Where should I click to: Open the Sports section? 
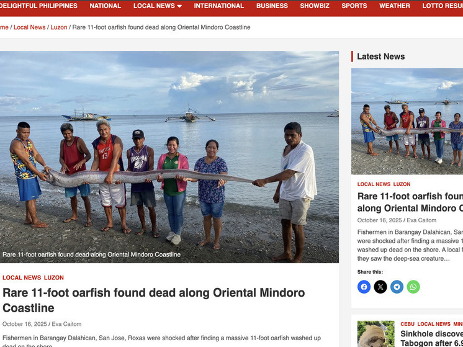tap(354, 6)
